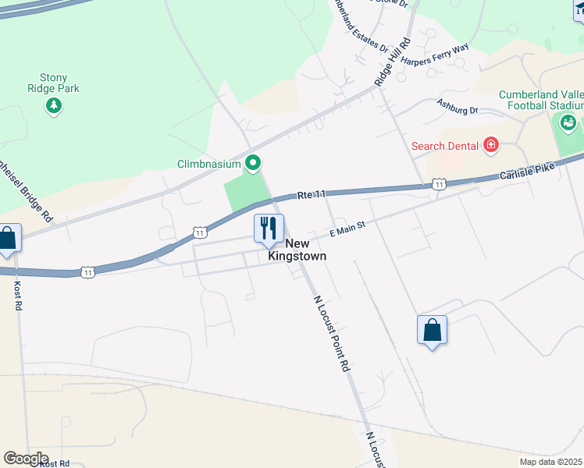This screenshot has height=468, width=584.
Task: Select the Stony Ridge Park tree icon
Action: tap(54, 106)
